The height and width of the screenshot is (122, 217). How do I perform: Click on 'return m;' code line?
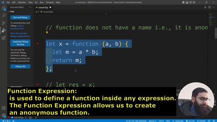click(67, 60)
